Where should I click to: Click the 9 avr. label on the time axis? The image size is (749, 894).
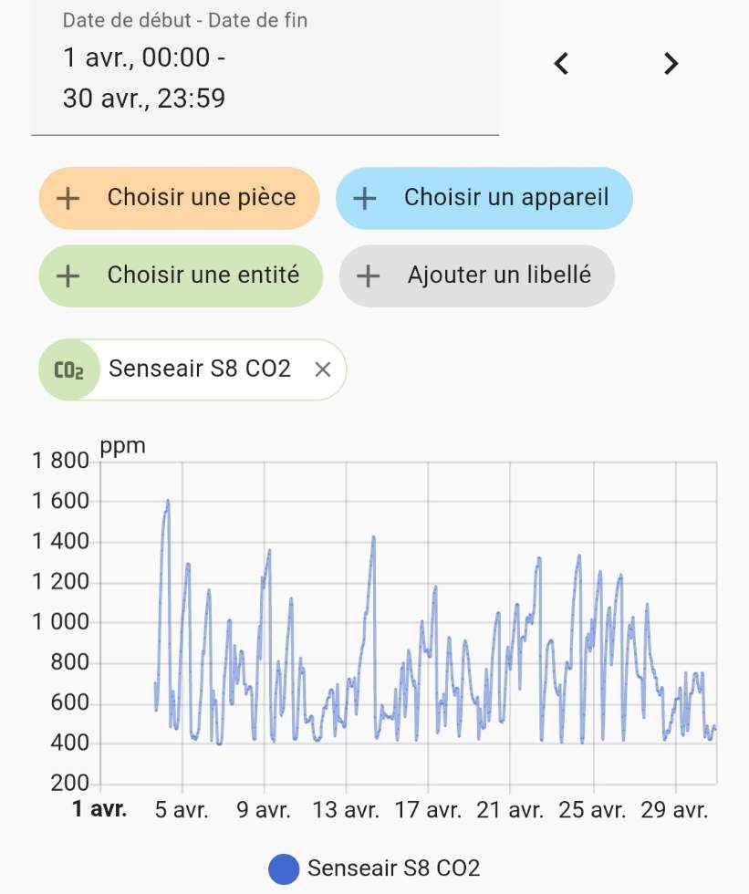click(x=265, y=810)
